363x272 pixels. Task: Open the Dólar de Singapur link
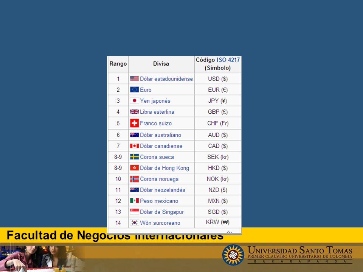tap(162, 212)
